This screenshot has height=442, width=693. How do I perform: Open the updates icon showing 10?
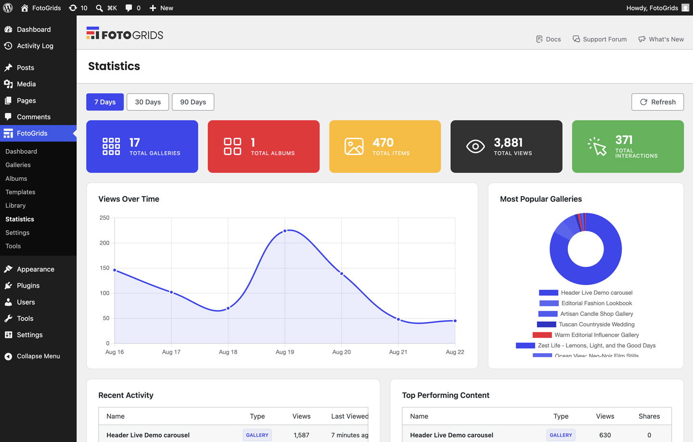(73, 8)
